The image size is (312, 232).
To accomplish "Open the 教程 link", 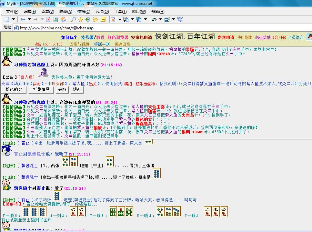I will coord(100,37).
